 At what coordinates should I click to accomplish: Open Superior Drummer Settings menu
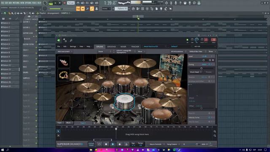point(73,46)
